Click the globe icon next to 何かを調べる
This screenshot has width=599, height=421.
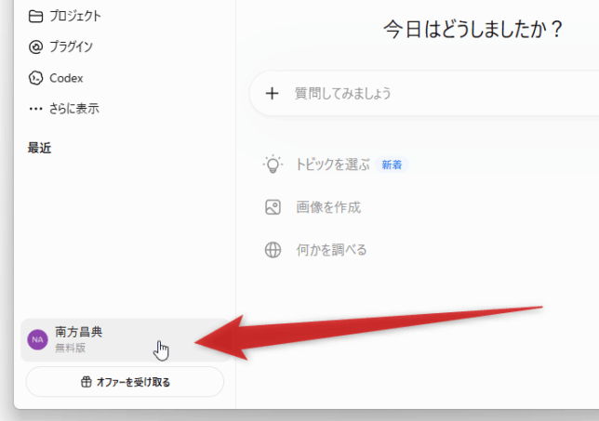click(273, 250)
